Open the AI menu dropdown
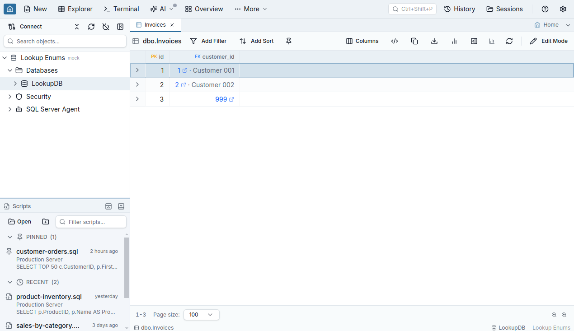Image resolution: width=574 pixels, height=331 pixels. tap(162, 9)
